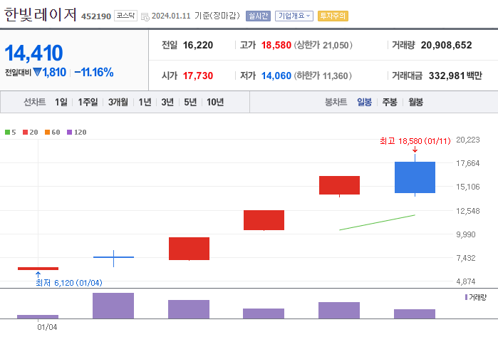Click the flat red candle at 01/04
Viewport: 498px width, 347px height.
click(x=38, y=269)
